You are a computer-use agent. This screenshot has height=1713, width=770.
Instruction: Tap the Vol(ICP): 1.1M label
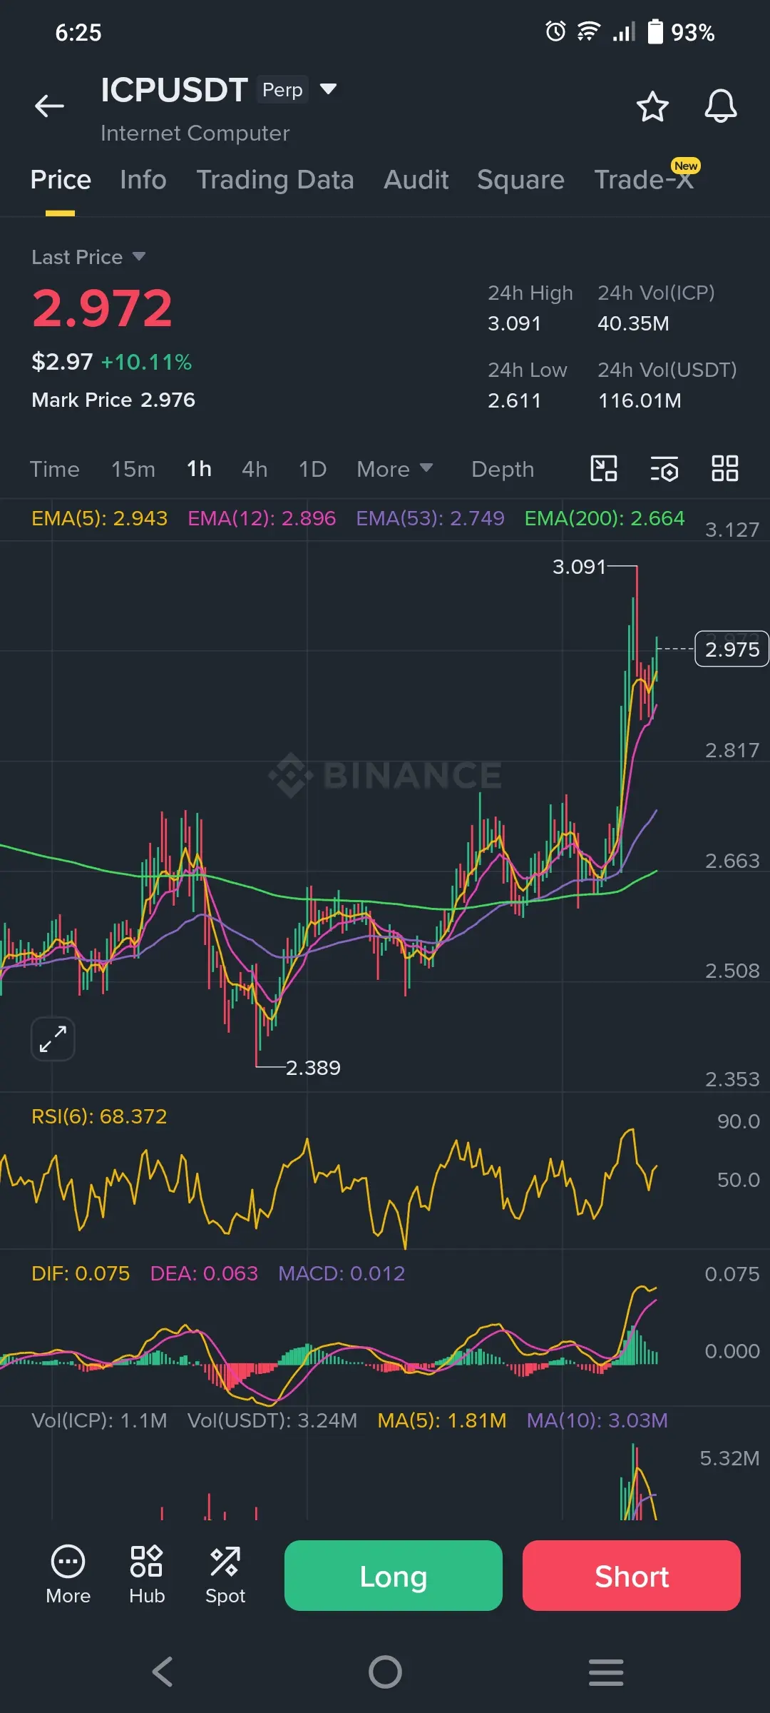99,1420
